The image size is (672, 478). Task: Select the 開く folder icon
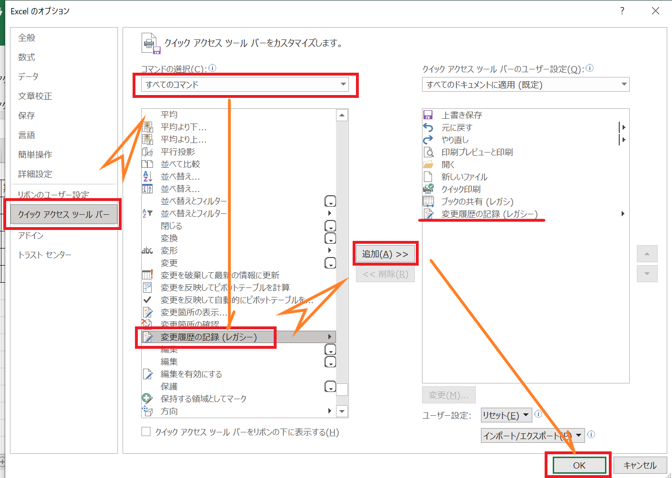click(428, 164)
